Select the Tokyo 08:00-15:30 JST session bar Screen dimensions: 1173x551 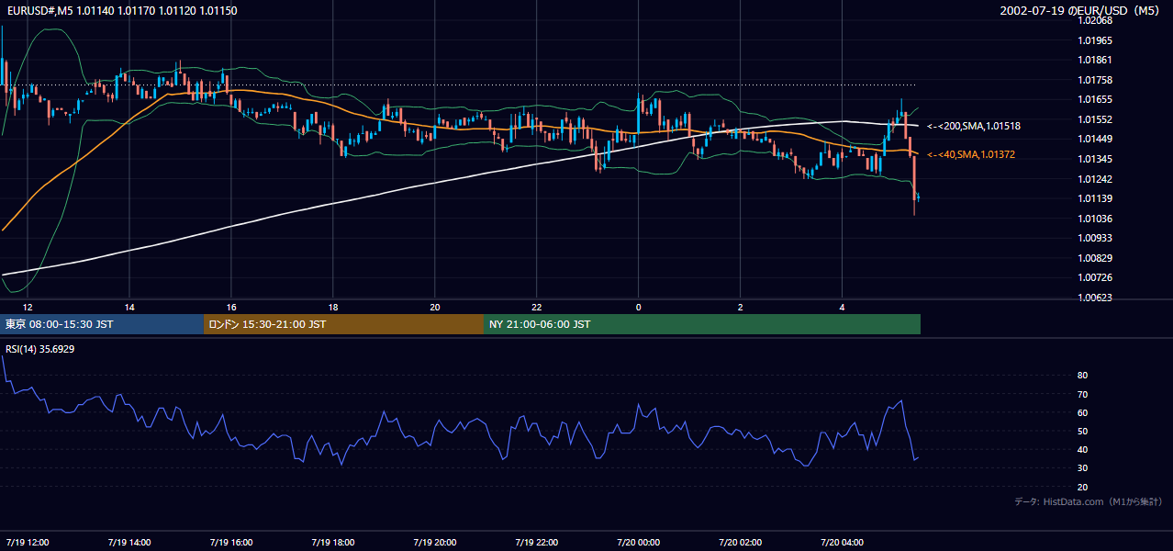click(x=102, y=324)
